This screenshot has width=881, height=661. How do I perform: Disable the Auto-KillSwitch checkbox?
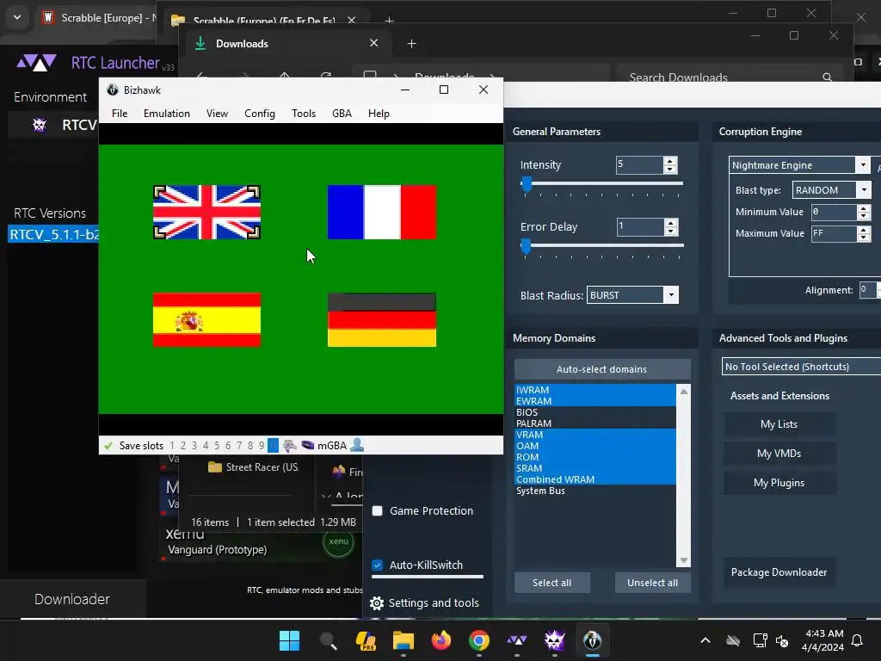coord(378,565)
